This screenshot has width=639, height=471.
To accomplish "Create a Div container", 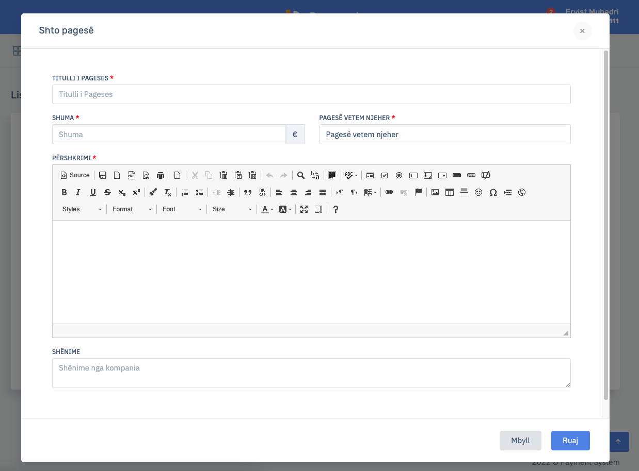I will click(262, 192).
